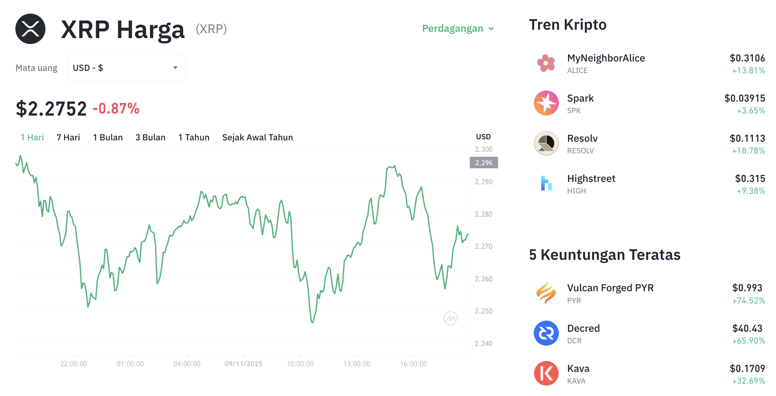The image size is (776, 396).
Task: Open the Kava coin page
Action: 578,368
